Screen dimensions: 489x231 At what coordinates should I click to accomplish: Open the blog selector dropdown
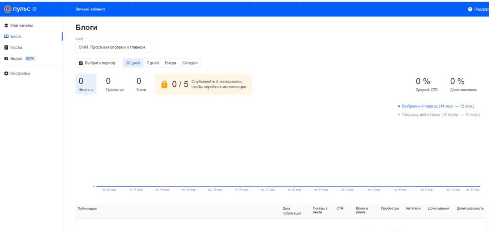[113, 47]
